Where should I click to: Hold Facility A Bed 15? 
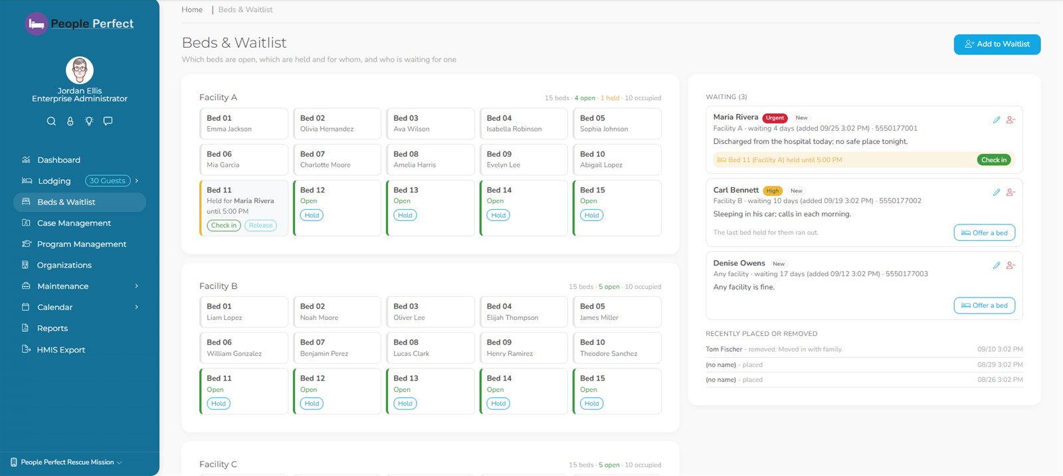[591, 215]
